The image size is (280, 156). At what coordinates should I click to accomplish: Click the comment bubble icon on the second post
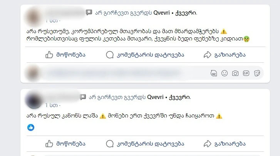coord(110,144)
